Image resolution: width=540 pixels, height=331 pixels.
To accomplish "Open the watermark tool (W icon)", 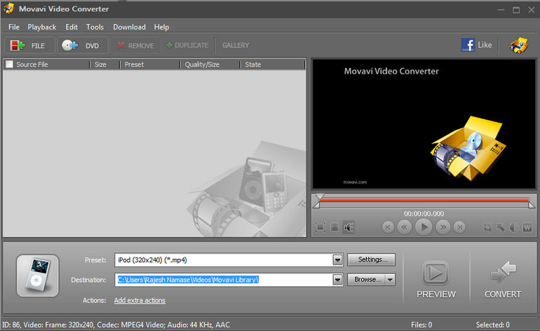I will coord(527,227).
